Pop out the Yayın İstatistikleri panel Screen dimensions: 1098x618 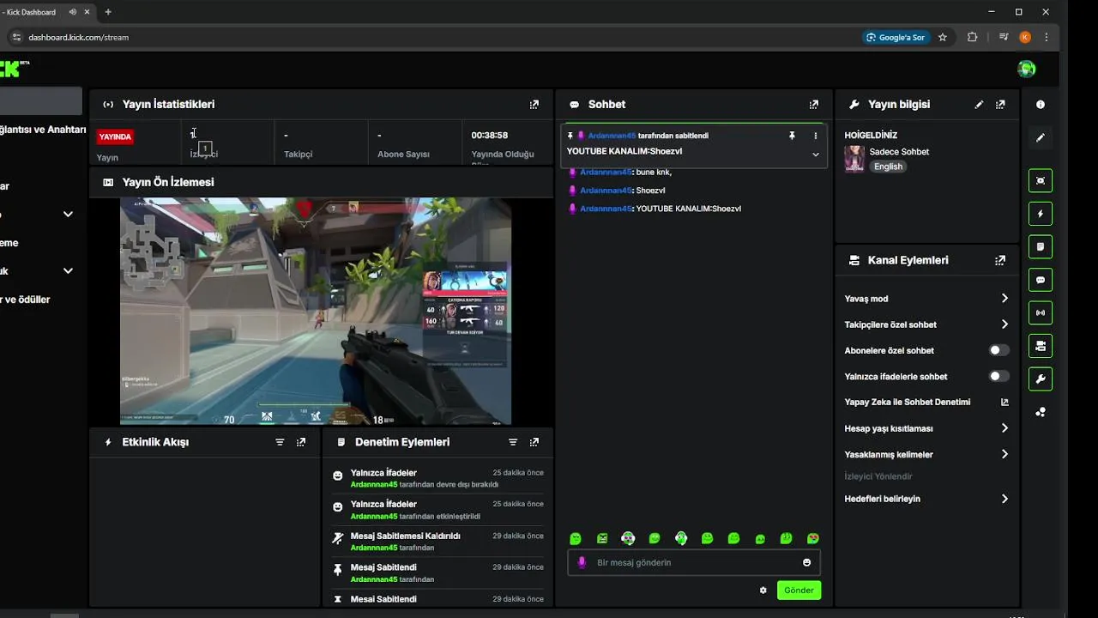pyautogui.click(x=534, y=105)
